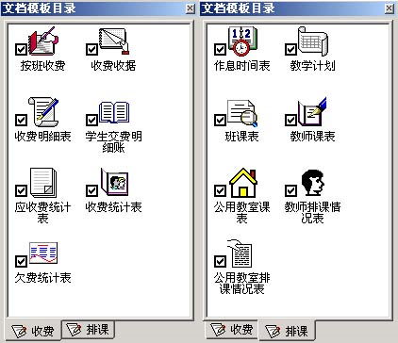This screenshot has height=343, width=398.
Task: Open the 教学计划 icon
Action: (313, 41)
